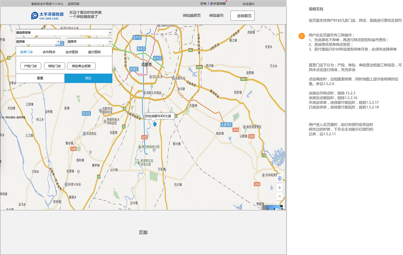This screenshot has width=403, height=255.
Task: Click the 成都双流国际机场 label on map
Action: tap(107, 111)
